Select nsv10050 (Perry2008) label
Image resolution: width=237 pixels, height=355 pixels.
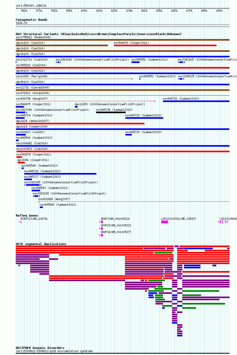pos(32,76)
